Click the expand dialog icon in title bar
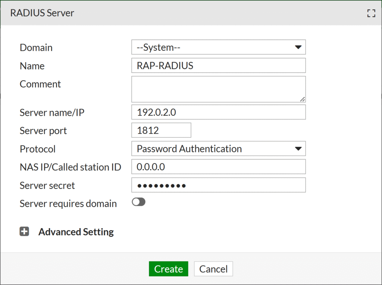The height and width of the screenshot is (285, 382). coord(371,13)
